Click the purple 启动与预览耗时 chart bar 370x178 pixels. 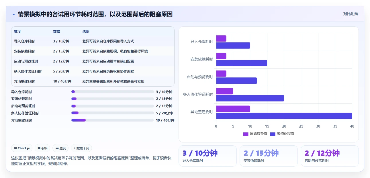click(x=221, y=74)
